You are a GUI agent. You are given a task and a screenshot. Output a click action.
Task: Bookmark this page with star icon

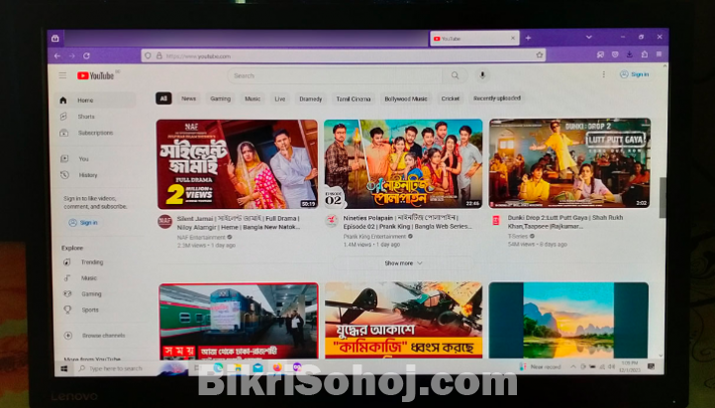tap(540, 55)
